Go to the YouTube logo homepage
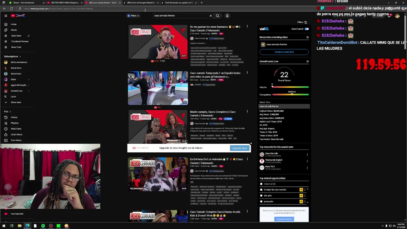This screenshot has height=229, width=407. pyautogui.click(x=18, y=16)
